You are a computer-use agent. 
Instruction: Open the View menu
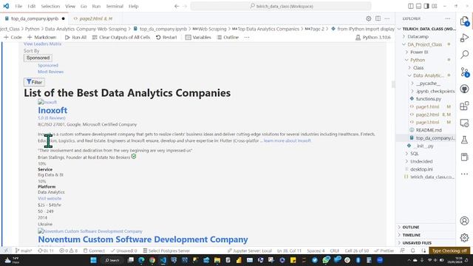[70, 6]
